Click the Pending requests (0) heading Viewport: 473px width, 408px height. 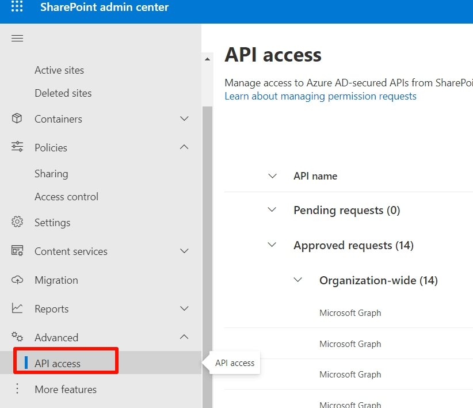click(x=347, y=211)
